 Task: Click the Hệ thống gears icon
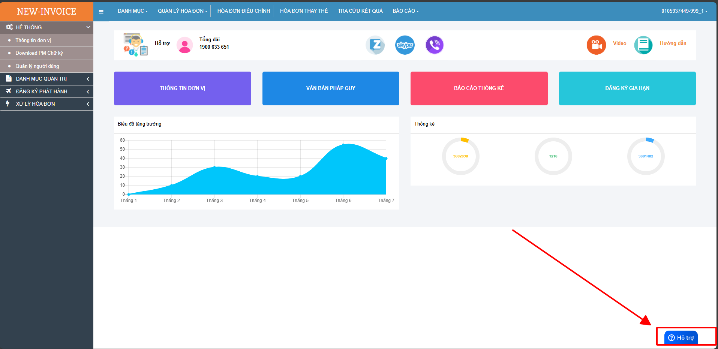coord(9,27)
